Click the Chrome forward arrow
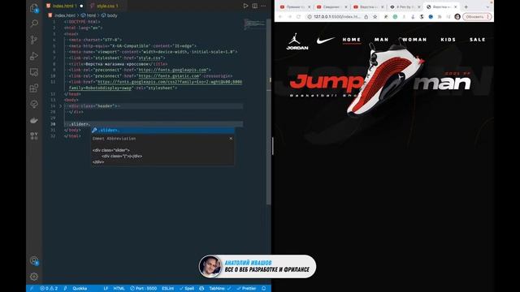520x292 pixels. (x=289, y=16)
